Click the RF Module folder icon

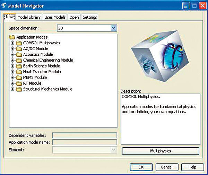(x=19, y=83)
